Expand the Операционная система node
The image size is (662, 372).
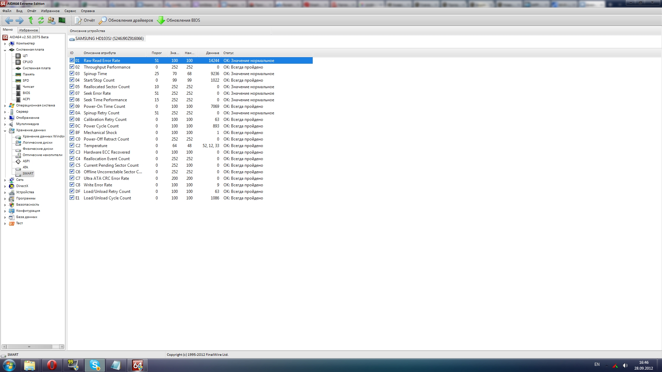[5, 106]
